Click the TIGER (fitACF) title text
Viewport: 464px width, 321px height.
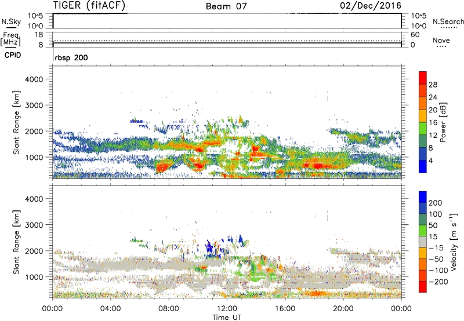89,5
